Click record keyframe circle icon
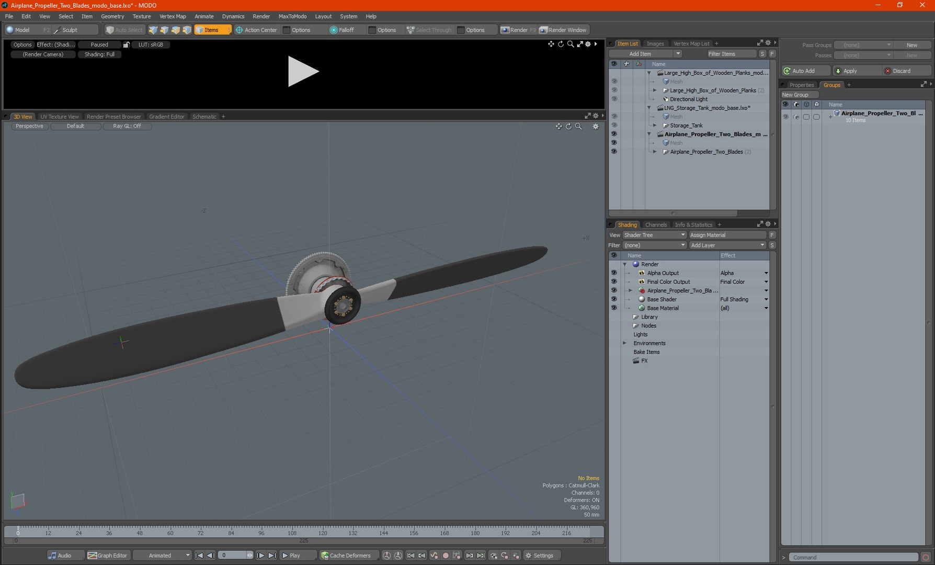Viewport: 935px width, 565px height. point(446,556)
